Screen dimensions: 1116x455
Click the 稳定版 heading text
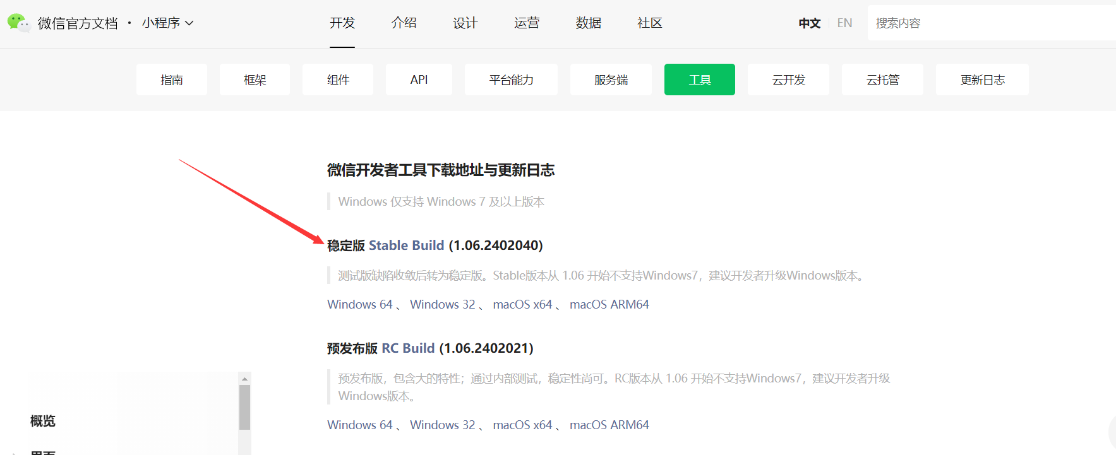point(346,245)
